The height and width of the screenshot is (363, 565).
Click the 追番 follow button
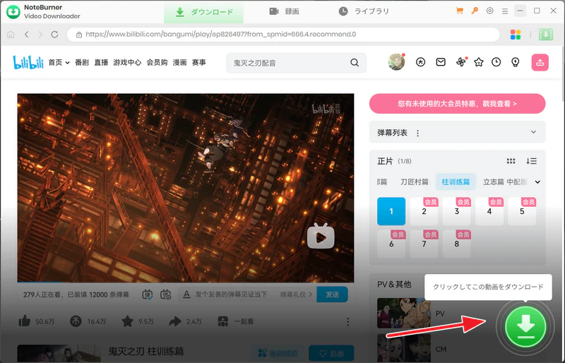[331, 354]
